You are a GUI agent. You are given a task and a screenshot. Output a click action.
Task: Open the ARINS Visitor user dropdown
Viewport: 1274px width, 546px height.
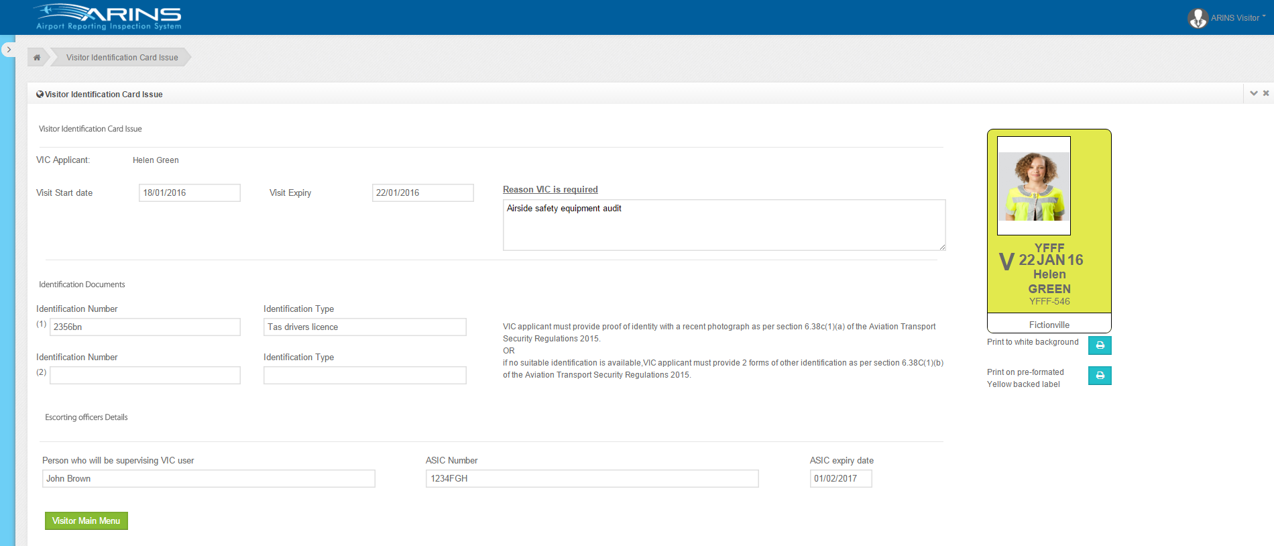click(1237, 18)
